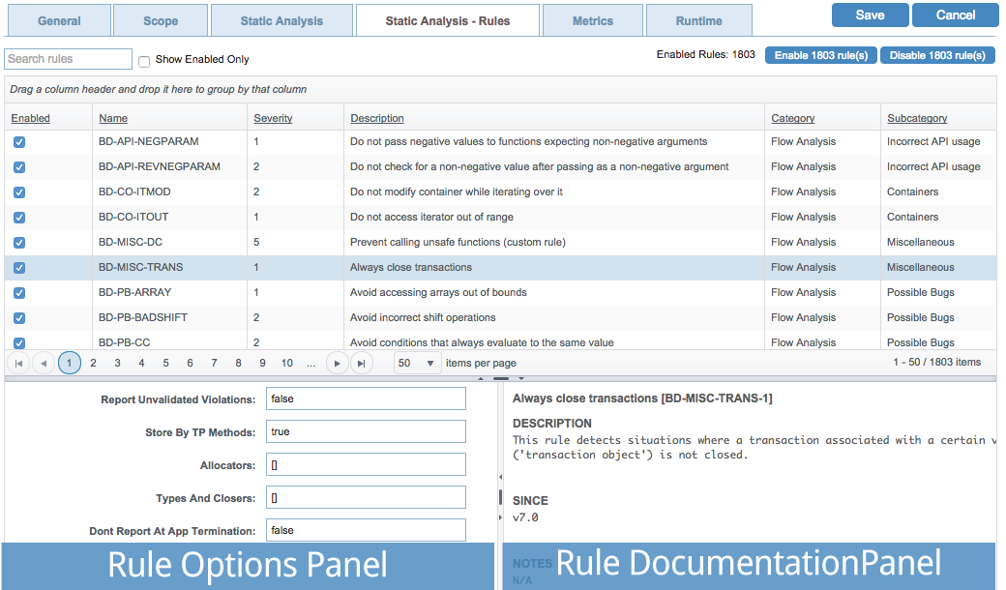Click the Save button
The width and height of the screenshot is (1006, 590).
click(870, 15)
